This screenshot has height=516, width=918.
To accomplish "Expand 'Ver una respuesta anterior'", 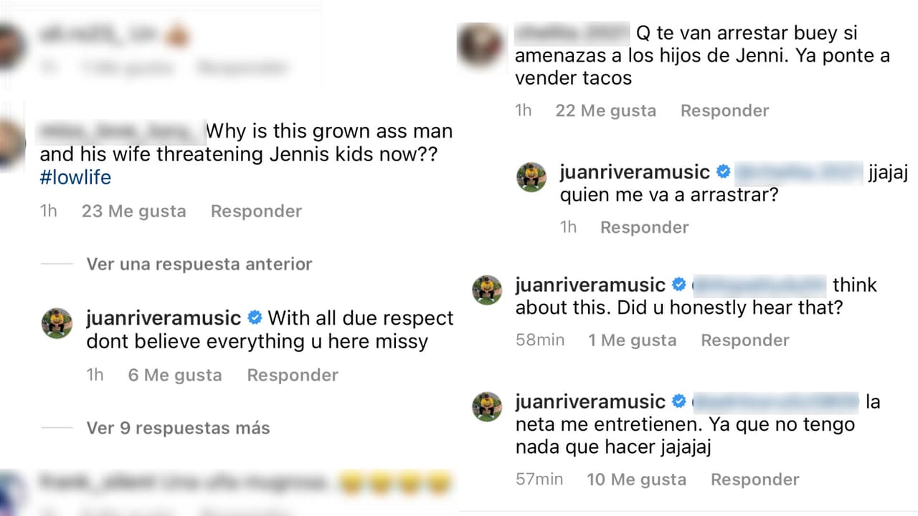I will [x=199, y=264].
